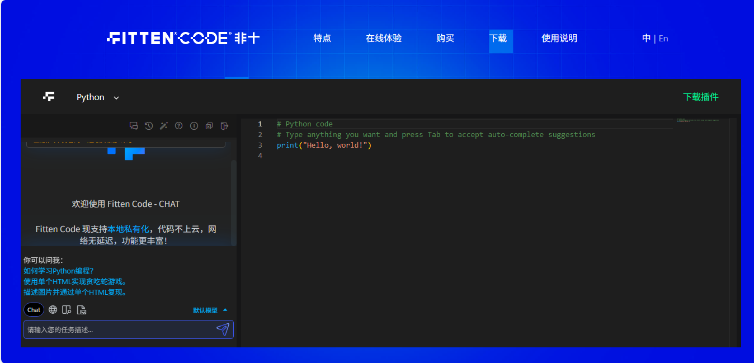The width and height of the screenshot is (754, 363).
Task: Click the 欢迎使用 Fitten Code - CHAT heading
Action: click(126, 204)
